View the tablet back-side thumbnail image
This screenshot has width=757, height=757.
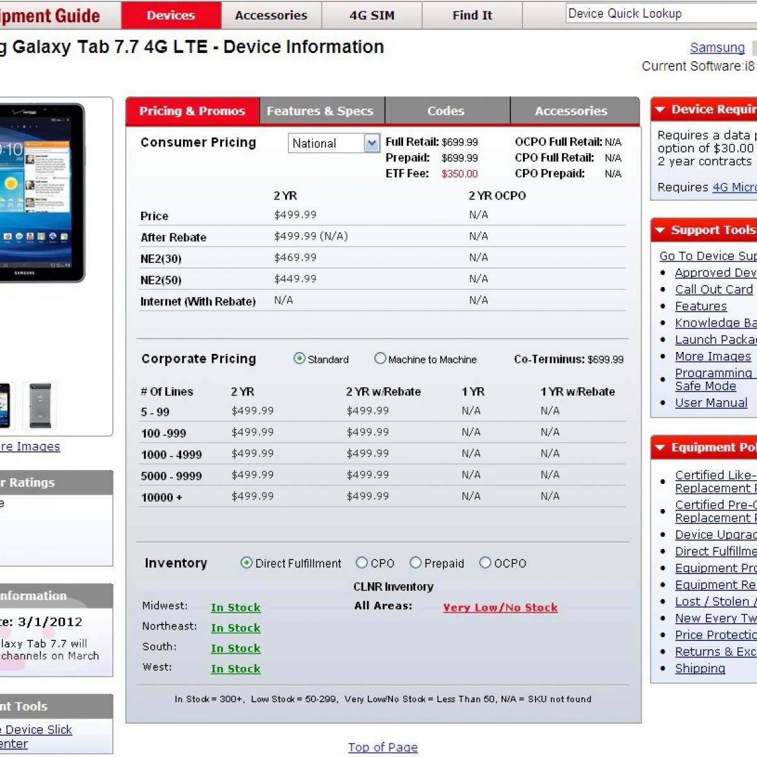40,406
